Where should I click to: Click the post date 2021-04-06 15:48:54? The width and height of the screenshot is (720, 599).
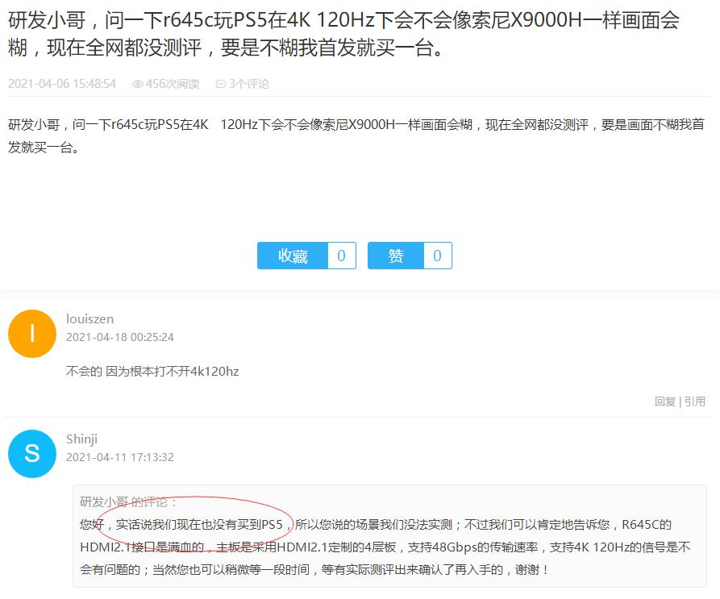click(62, 84)
